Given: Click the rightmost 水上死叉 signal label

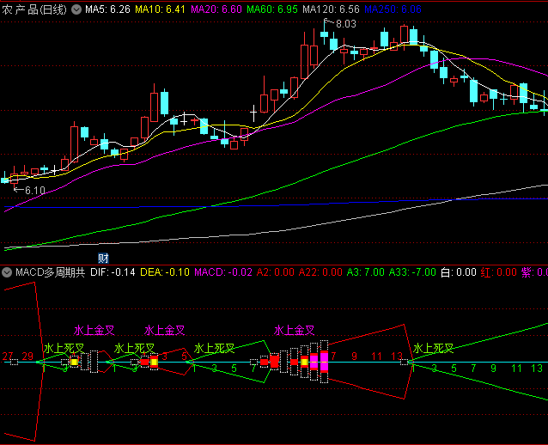Looking at the screenshot, I should tap(433, 348).
